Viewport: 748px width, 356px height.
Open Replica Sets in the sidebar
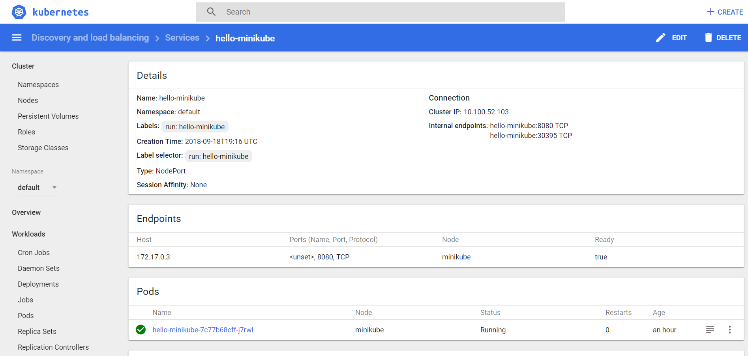point(37,332)
